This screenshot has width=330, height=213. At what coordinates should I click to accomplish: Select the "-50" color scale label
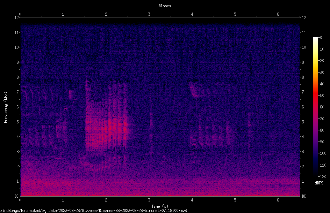click(x=321, y=96)
